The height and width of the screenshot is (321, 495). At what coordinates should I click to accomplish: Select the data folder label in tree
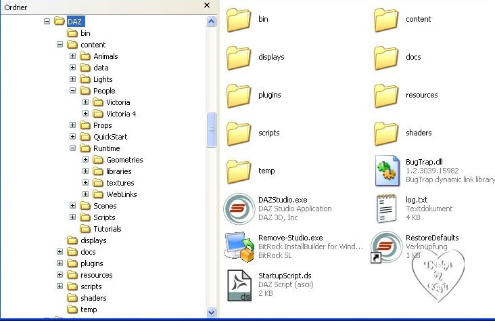(x=101, y=68)
